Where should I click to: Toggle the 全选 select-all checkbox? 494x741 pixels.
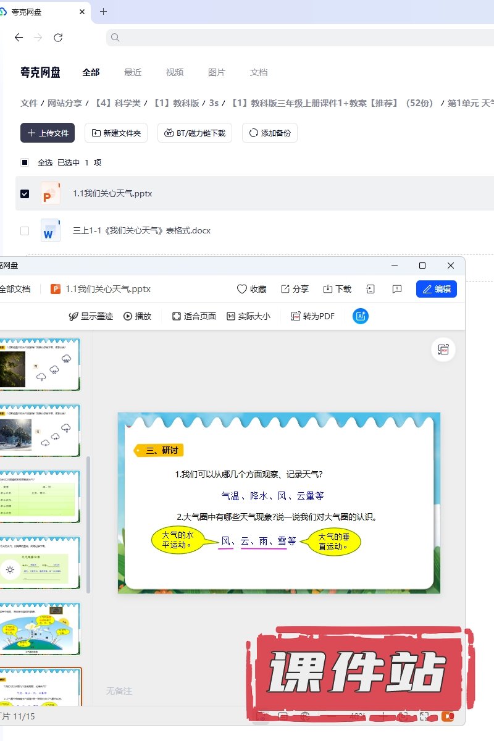[x=25, y=163]
